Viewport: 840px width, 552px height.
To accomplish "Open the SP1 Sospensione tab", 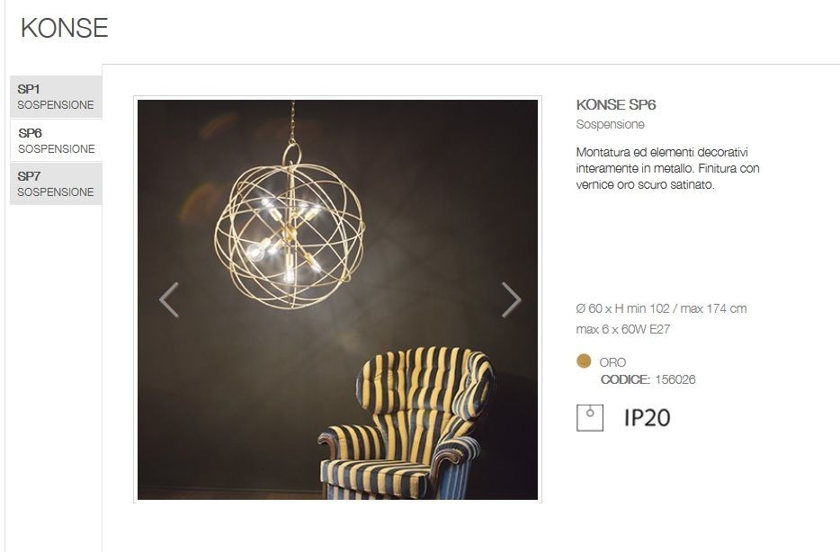I will pos(56,97).
